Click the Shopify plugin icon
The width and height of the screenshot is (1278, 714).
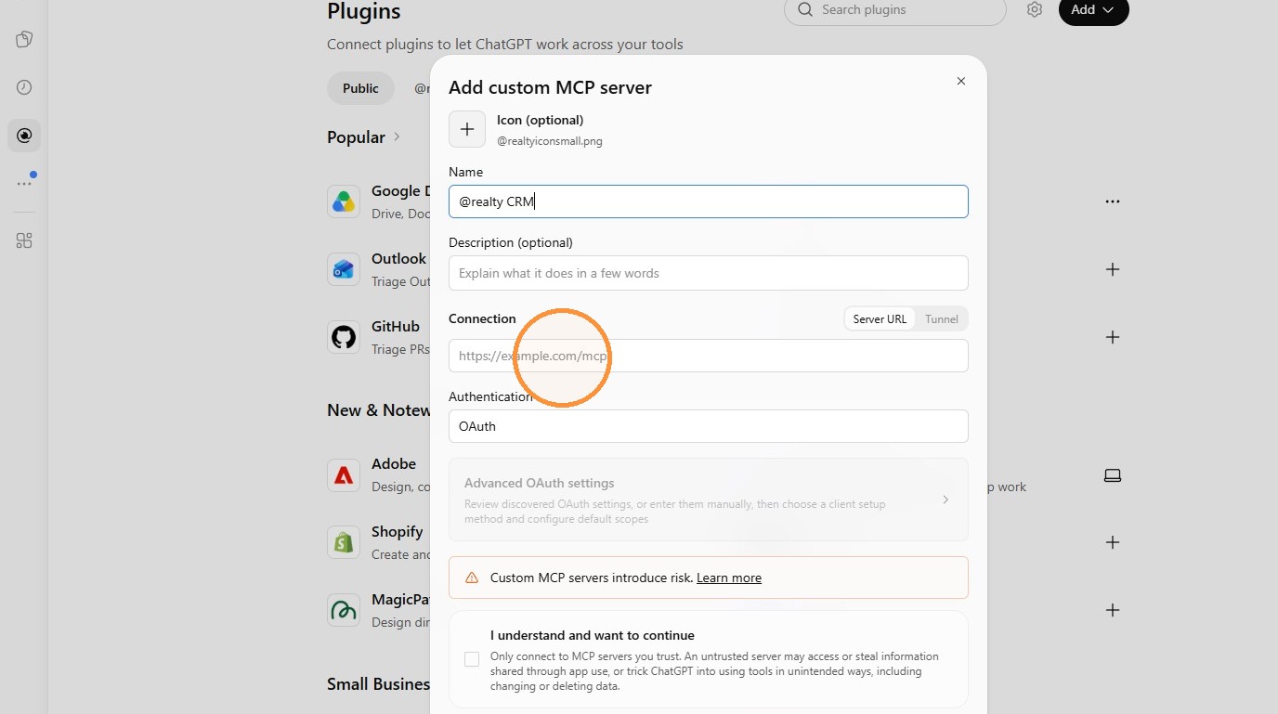(x=344, y=542)
